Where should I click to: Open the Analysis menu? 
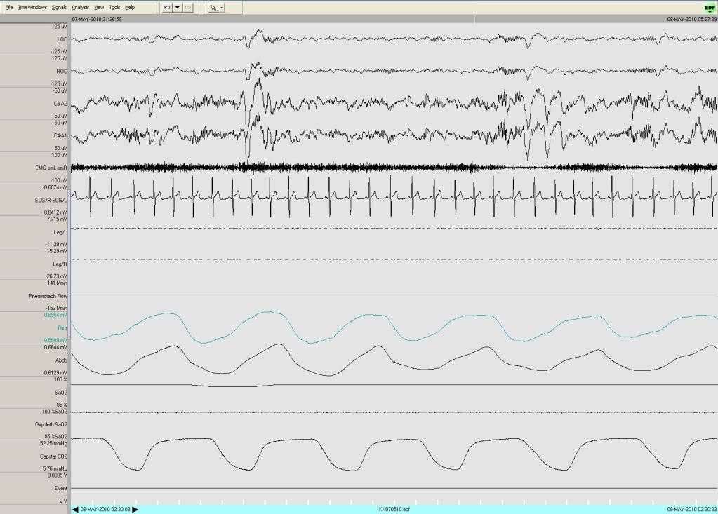80,7
